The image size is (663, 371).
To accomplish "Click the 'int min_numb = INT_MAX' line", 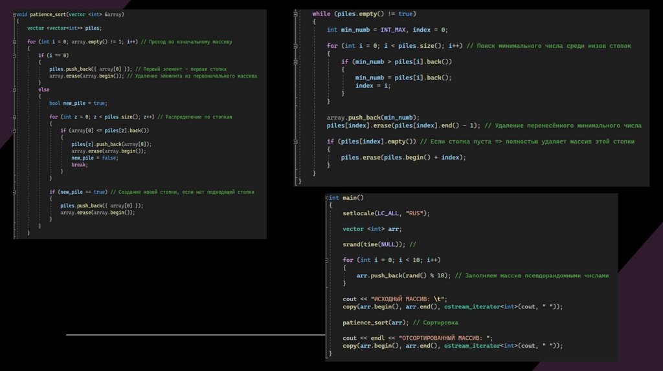I will pos(387,30).
